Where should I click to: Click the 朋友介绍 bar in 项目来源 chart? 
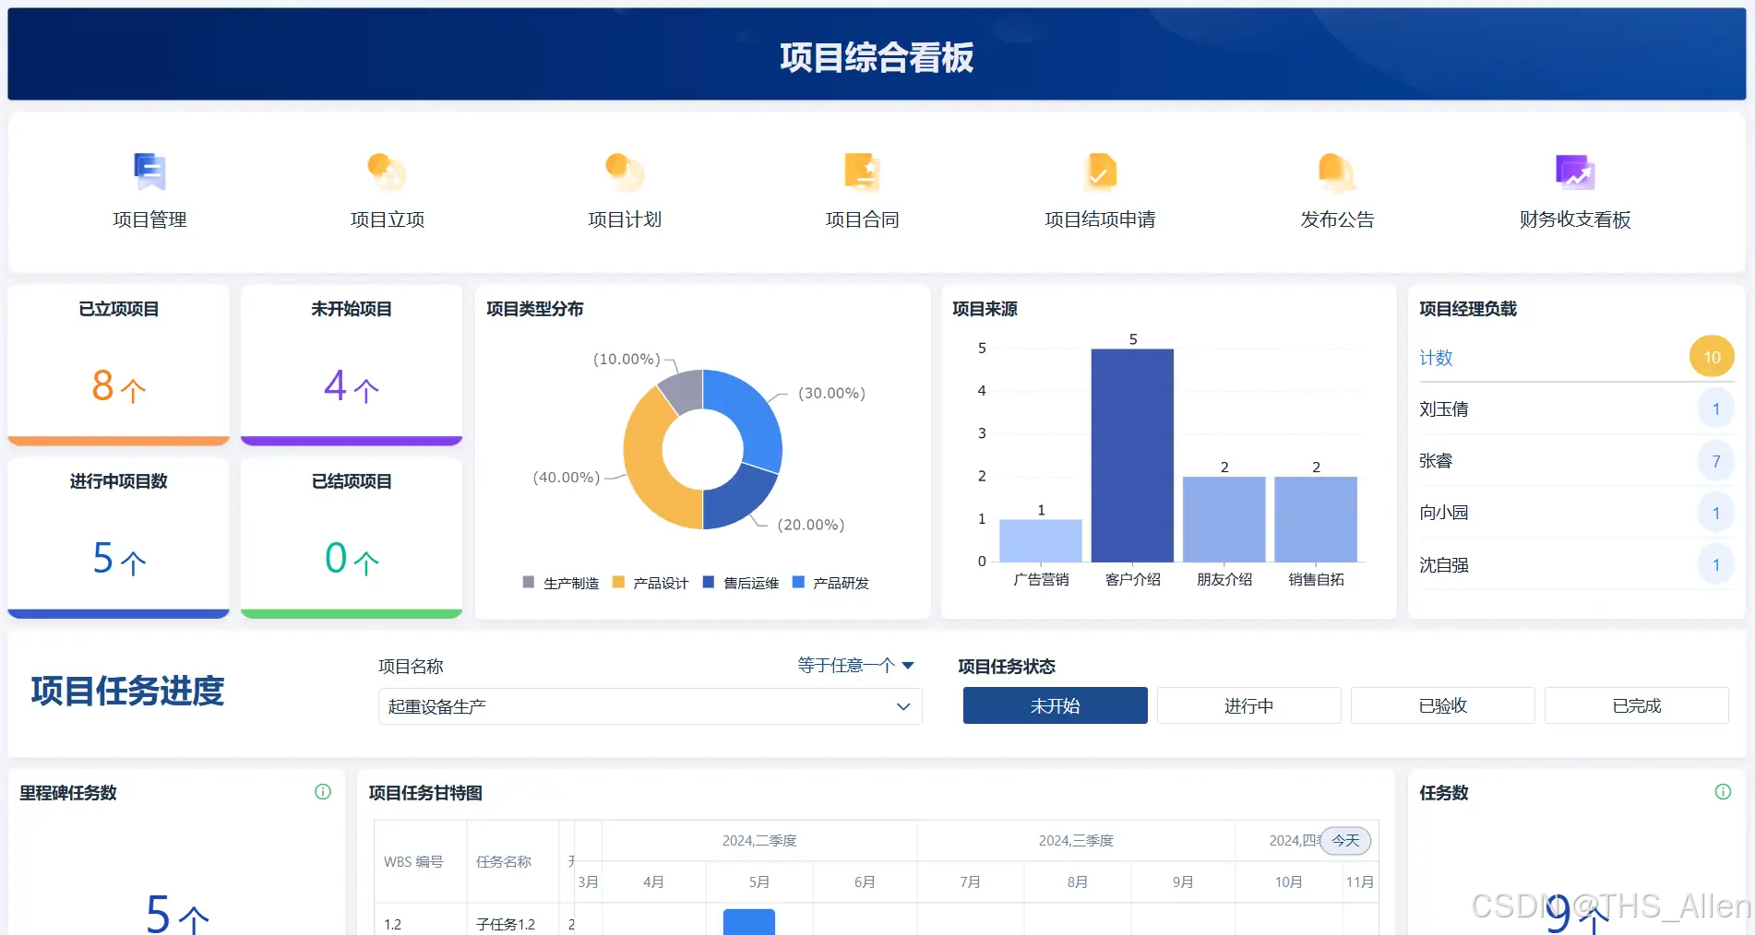pos(1224,519)
